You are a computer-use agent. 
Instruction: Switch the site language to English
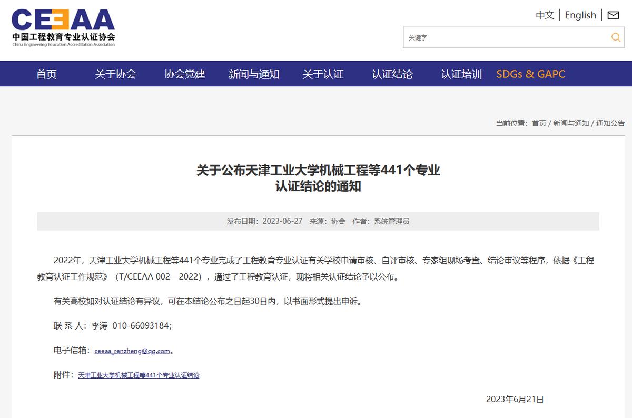click(580, 15)
